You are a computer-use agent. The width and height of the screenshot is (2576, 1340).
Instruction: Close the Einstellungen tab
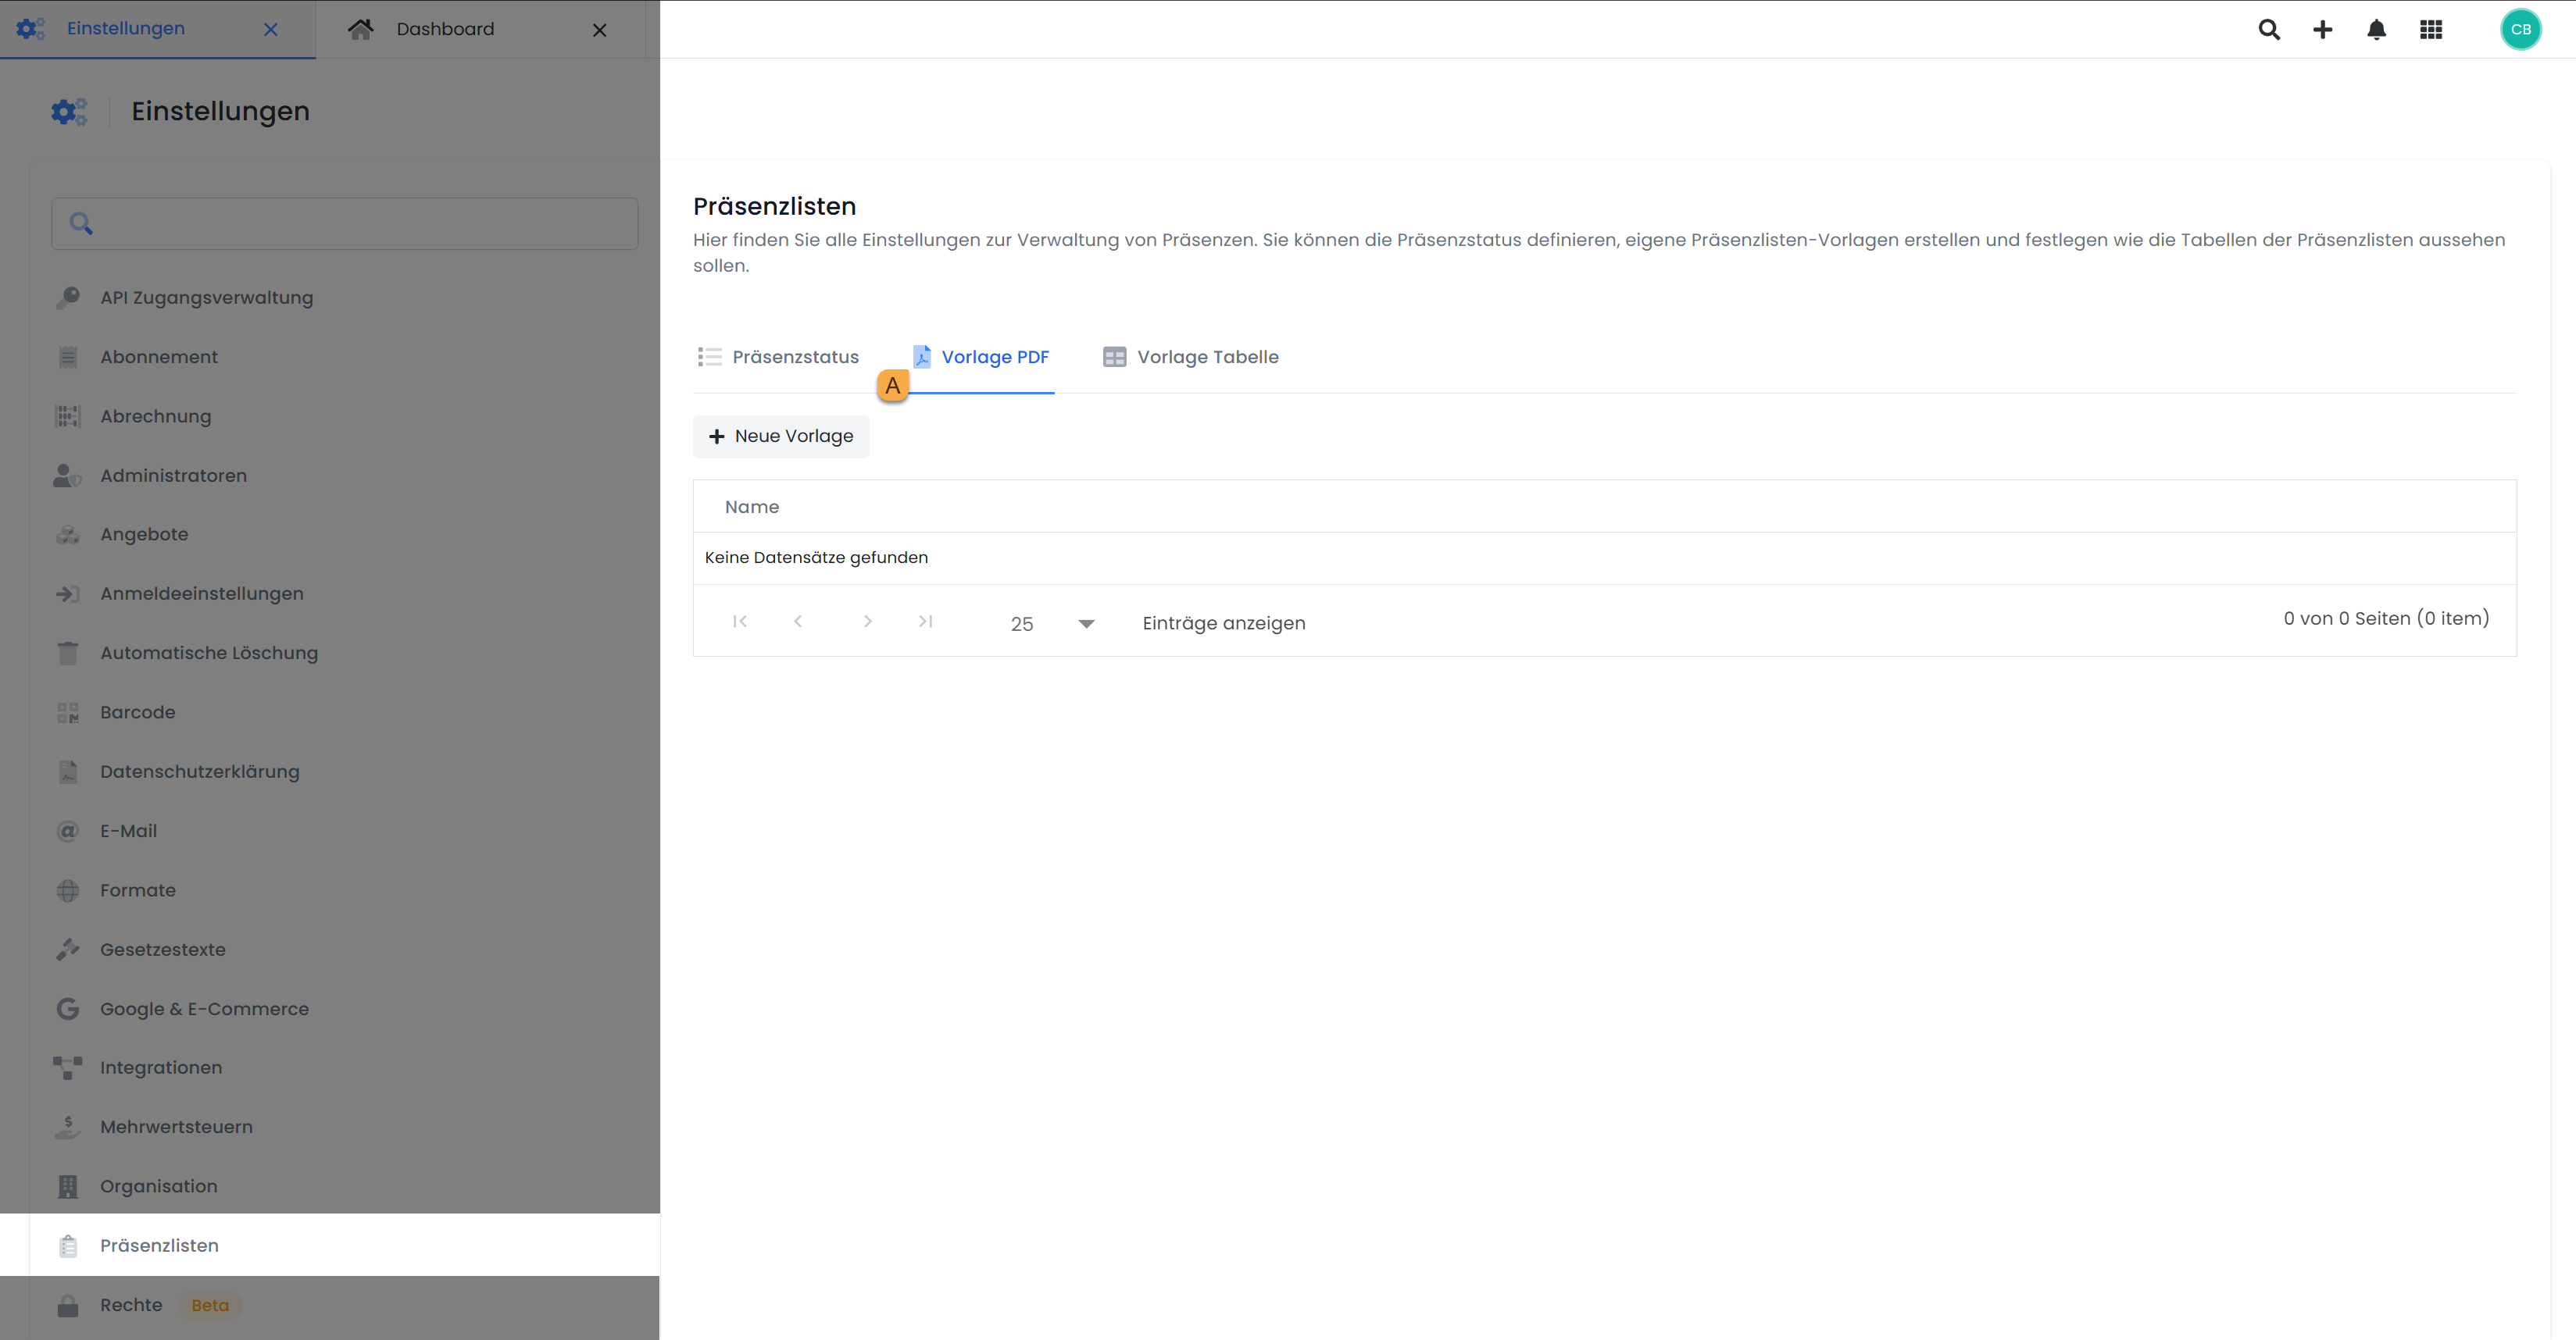[x=270, y=29]
